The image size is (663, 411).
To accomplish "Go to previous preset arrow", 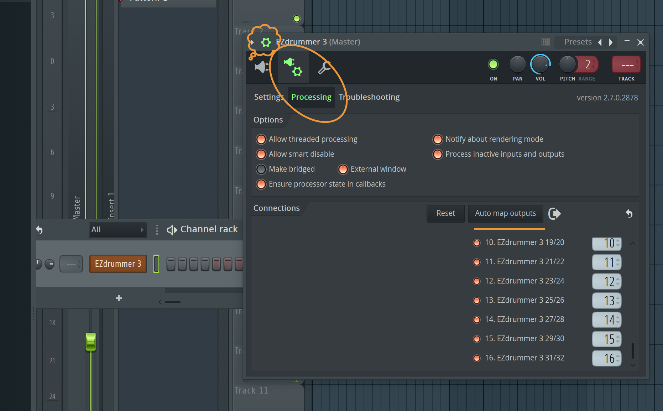I will point(600,42).
